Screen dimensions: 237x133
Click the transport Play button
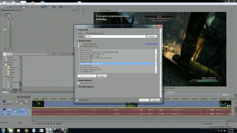tap(42, 124)
